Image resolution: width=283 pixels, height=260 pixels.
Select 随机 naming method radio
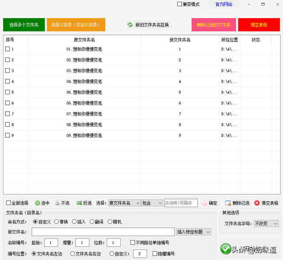click(x=110, y=221)
